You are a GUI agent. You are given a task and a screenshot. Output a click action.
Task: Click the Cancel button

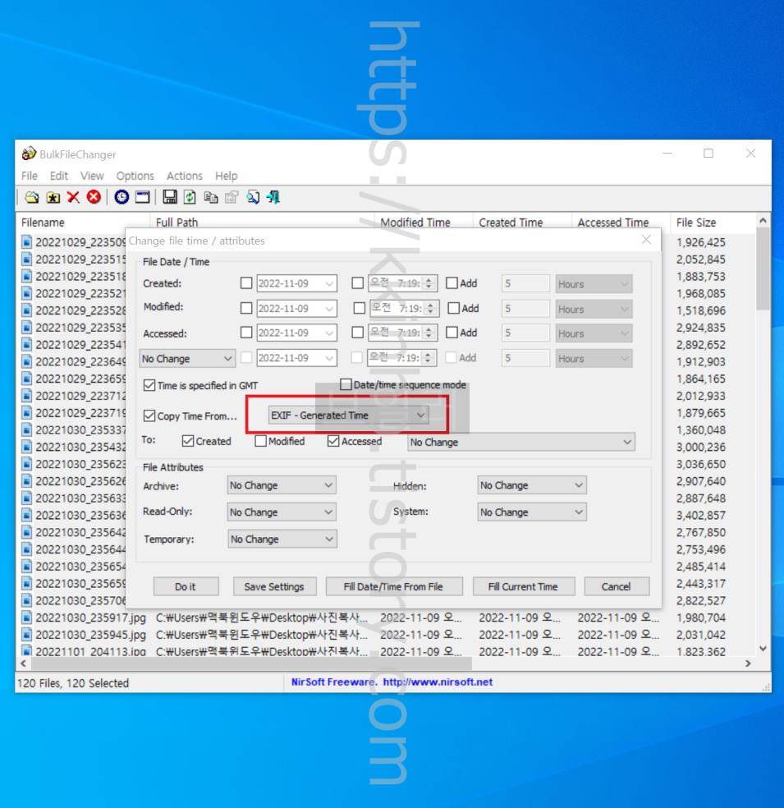(x=617, y=586)
